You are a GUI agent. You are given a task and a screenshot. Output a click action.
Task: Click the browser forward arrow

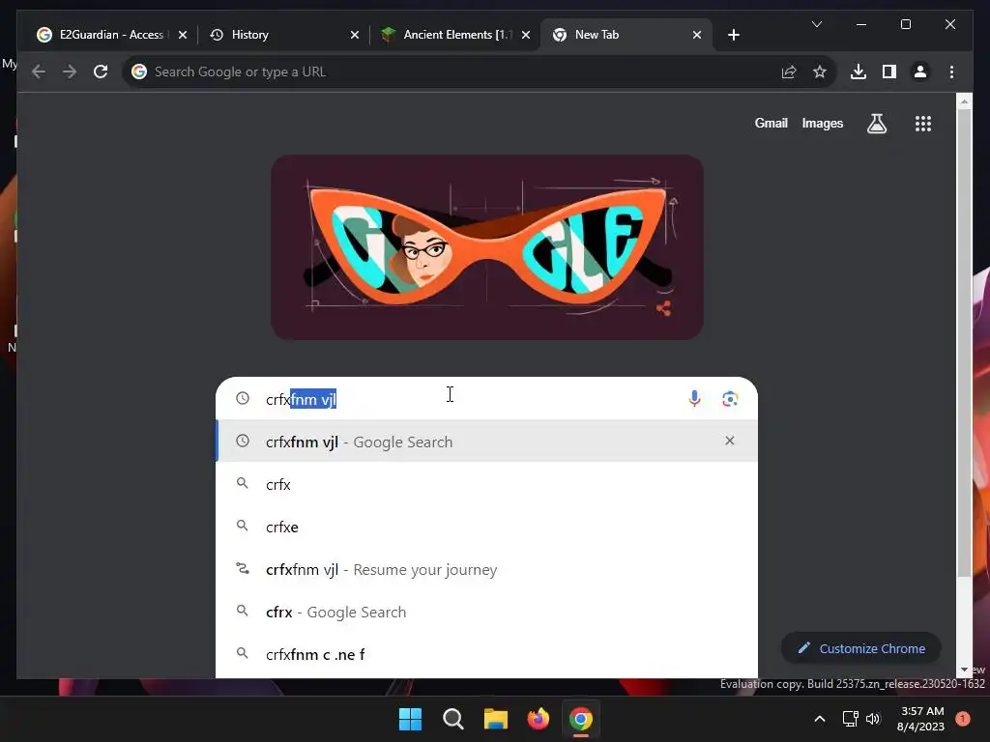(x=70, y=71)
